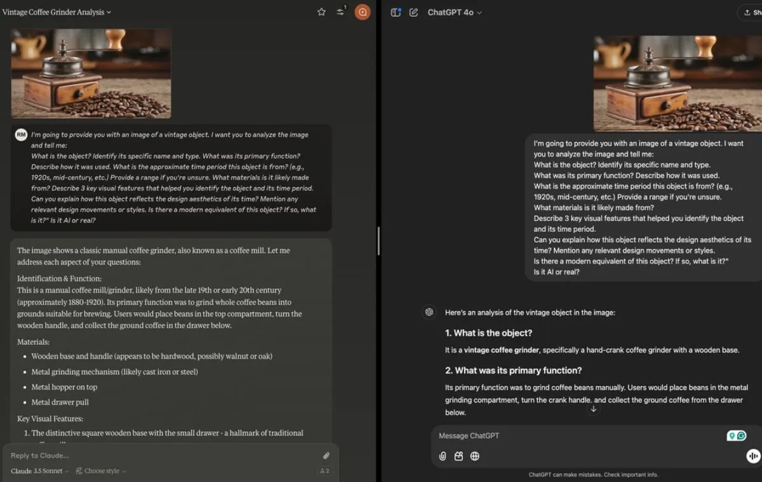The height and width of the screenshot is (482, 762).
Task: Toggle the ChatGPT sidebar
Action: point(396,12)
